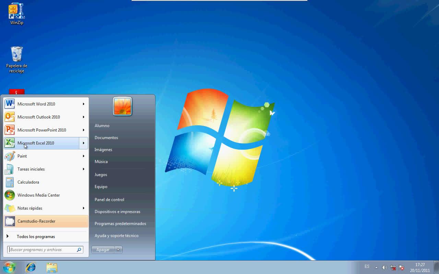The width and height of the screenshot is (439, 274).
Task: Start Windows Media Center by its label
Action: click(39, 195)
